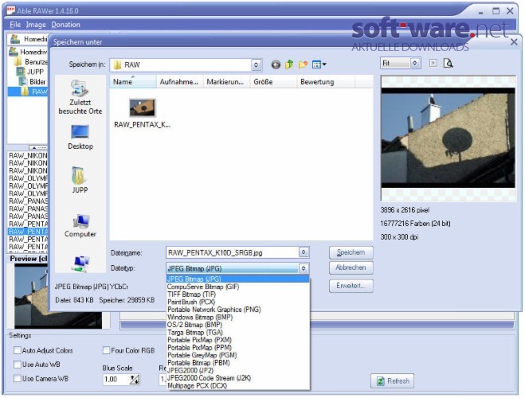Open the Fit zoom dropdown

tap(415, 63)
